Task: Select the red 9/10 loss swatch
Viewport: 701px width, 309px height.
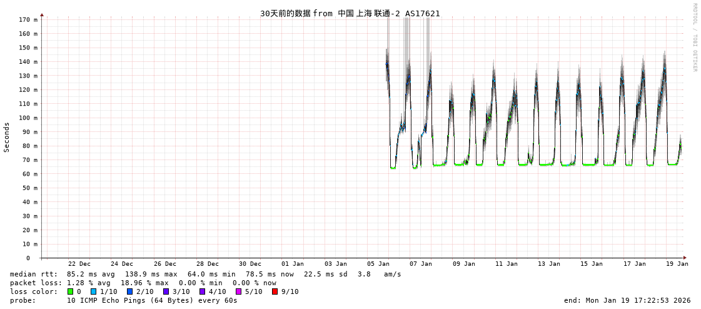Action: (x=275, y=291)
